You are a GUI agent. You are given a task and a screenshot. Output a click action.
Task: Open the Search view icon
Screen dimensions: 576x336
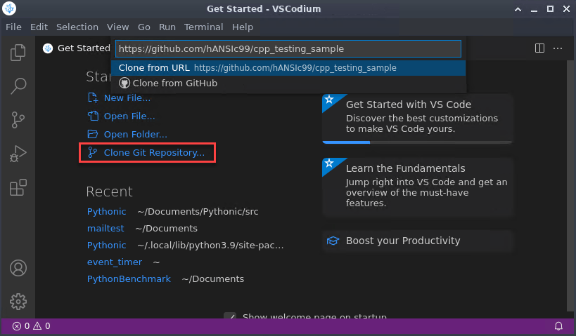[x=18, y=86]
